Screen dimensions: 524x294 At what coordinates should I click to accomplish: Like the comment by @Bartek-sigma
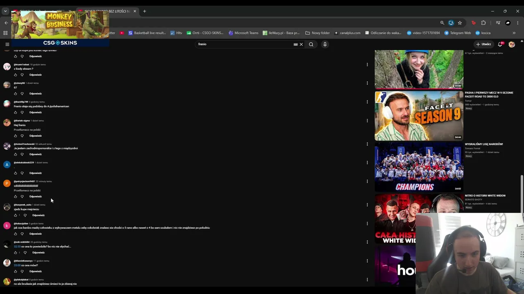point(16,136)
